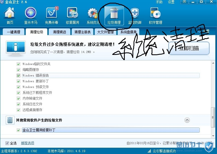Go to 首页 home icon

[10, 13]
